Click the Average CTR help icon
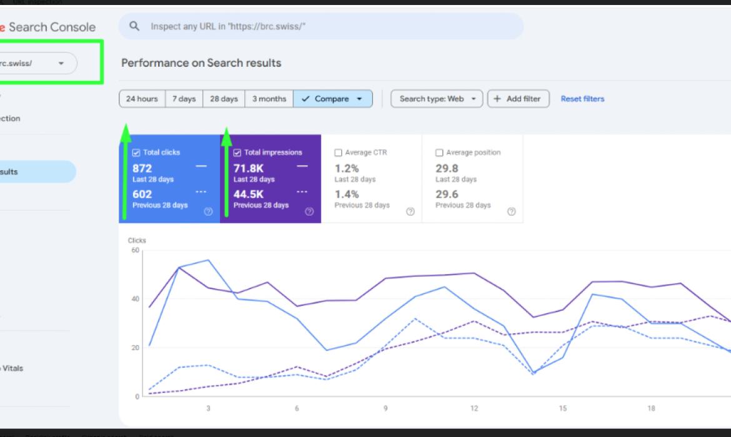 [x=410, y=212]
